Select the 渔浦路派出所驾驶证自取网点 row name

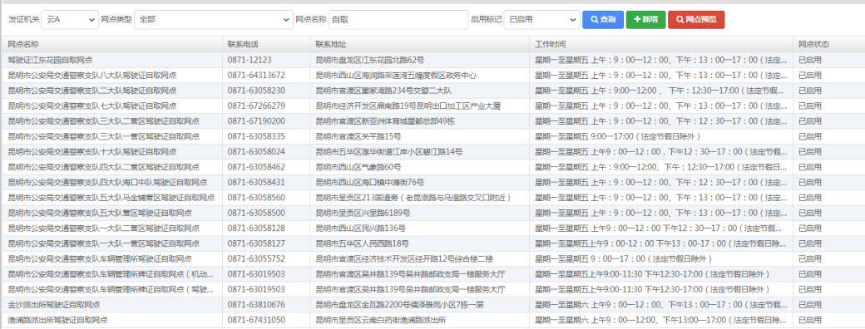point(58,320)
